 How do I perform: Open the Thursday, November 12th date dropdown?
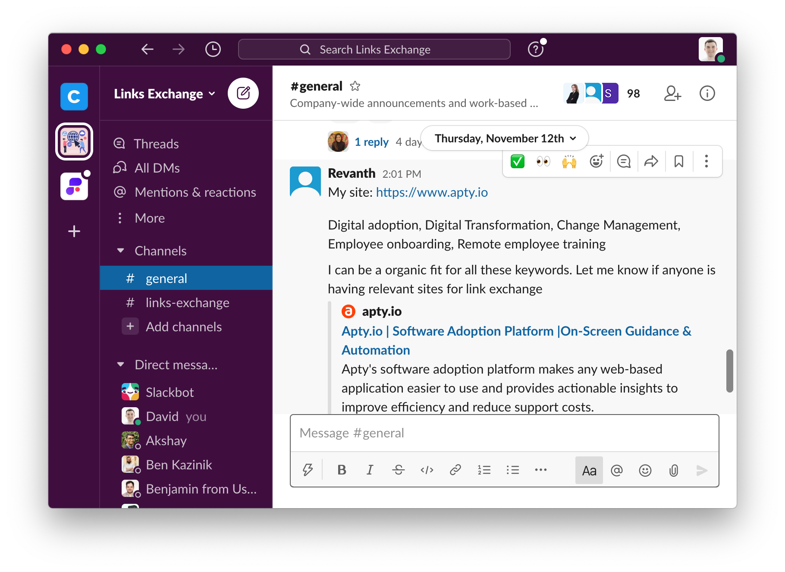tap(505, 138)
